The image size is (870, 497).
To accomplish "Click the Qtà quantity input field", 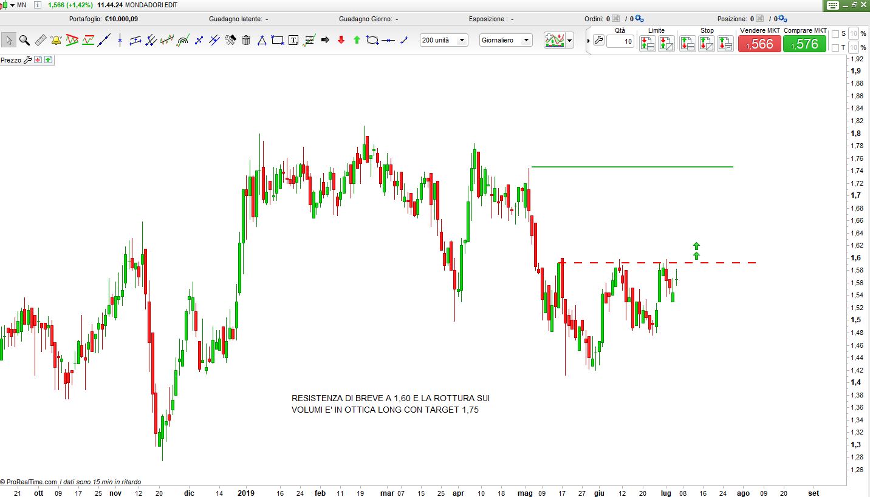I will [x=620, y=41].
